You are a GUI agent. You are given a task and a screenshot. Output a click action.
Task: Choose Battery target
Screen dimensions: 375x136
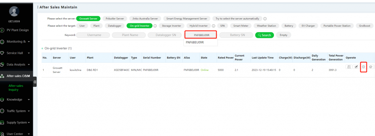tap(289, 26)
